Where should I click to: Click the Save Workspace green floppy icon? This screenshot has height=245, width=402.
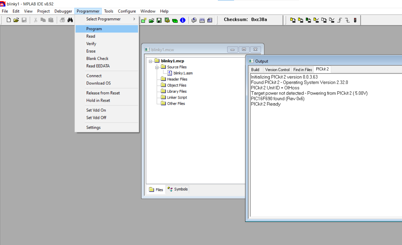point(159,20)
